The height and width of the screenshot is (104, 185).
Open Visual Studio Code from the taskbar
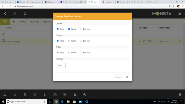tap(86, 102)
